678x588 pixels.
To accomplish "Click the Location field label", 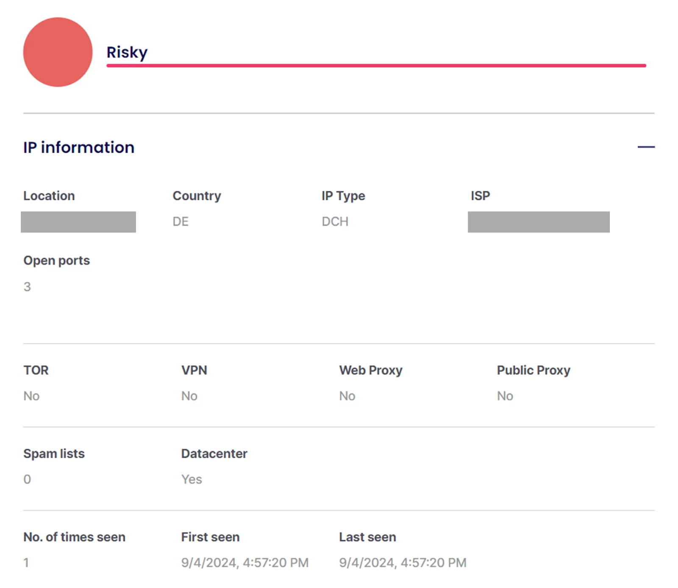I will point(49,196).
